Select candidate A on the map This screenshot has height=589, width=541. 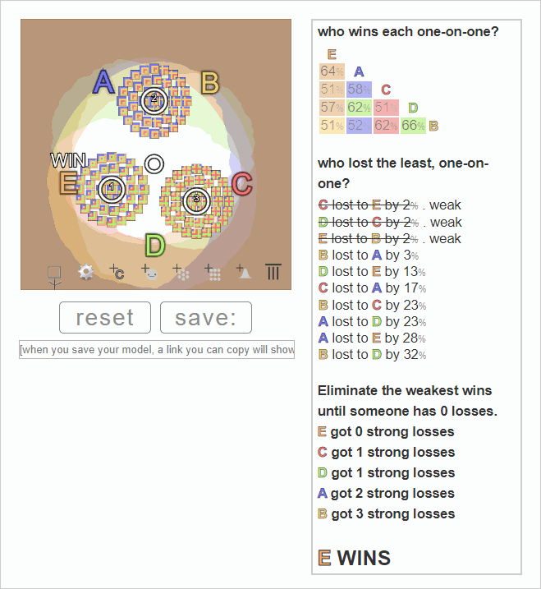(103, 81)
